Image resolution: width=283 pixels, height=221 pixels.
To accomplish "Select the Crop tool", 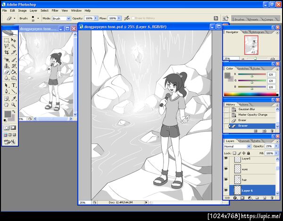I will [x=7, y=52].
